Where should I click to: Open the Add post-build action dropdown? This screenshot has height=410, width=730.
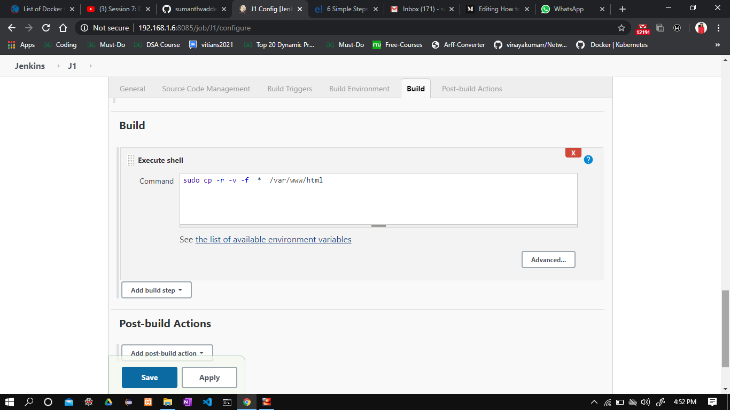(x=167, y=352)
